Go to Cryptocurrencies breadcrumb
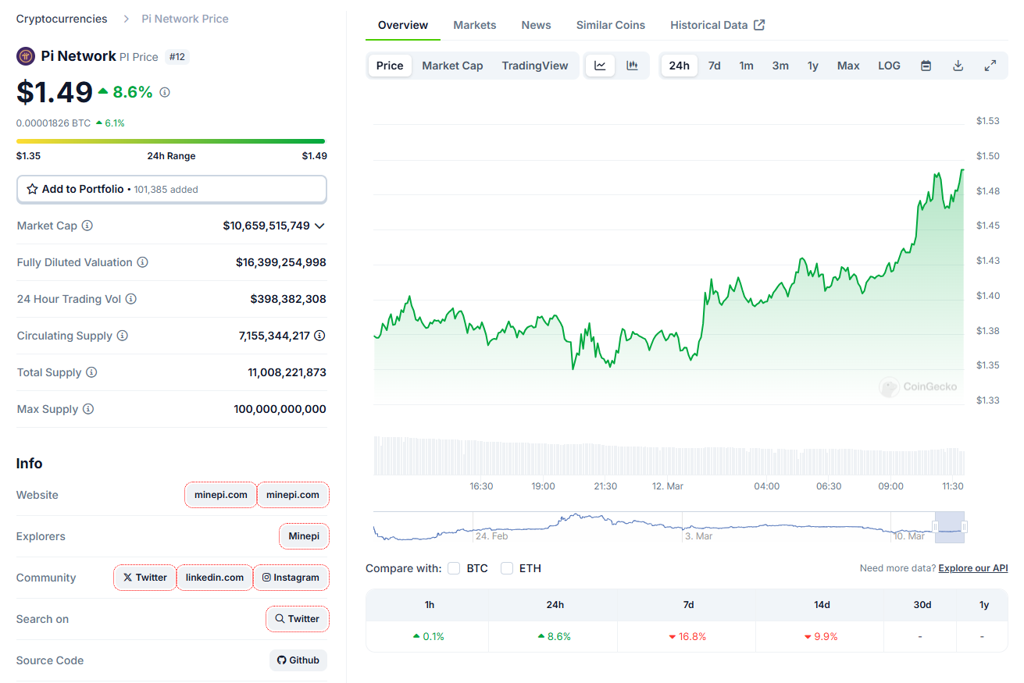Screen dimensions: 1024x683 (62, 19)
